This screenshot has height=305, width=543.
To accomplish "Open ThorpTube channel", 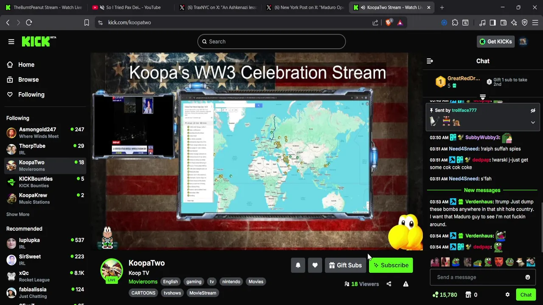I will click(45, 149).
